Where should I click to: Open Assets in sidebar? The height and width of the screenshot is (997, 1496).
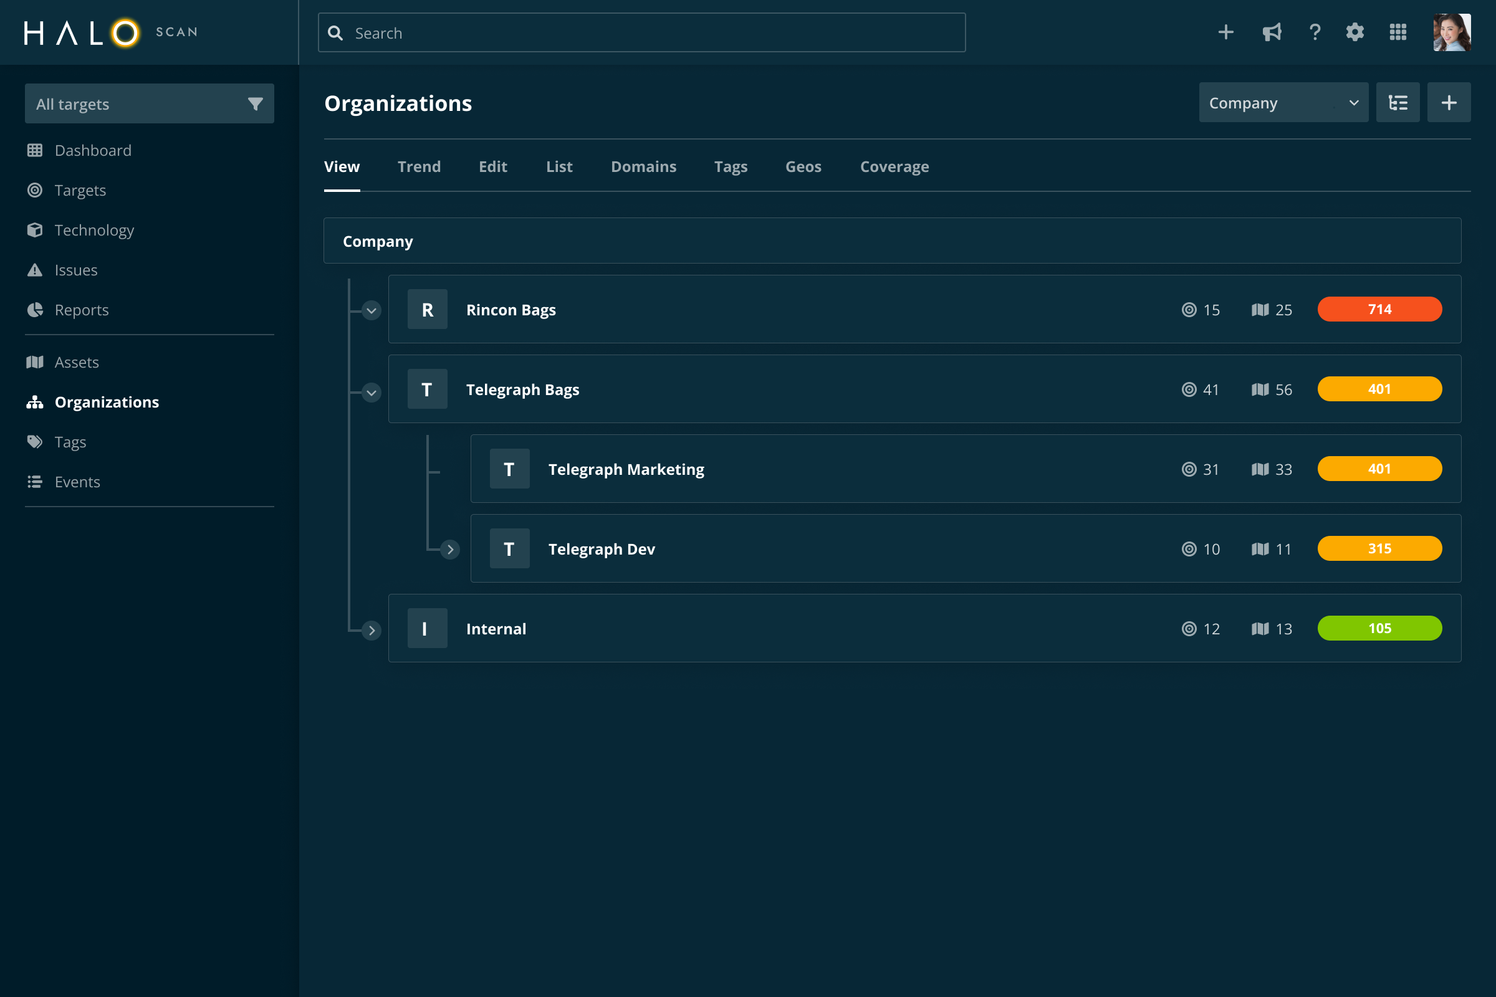point(76,363)
